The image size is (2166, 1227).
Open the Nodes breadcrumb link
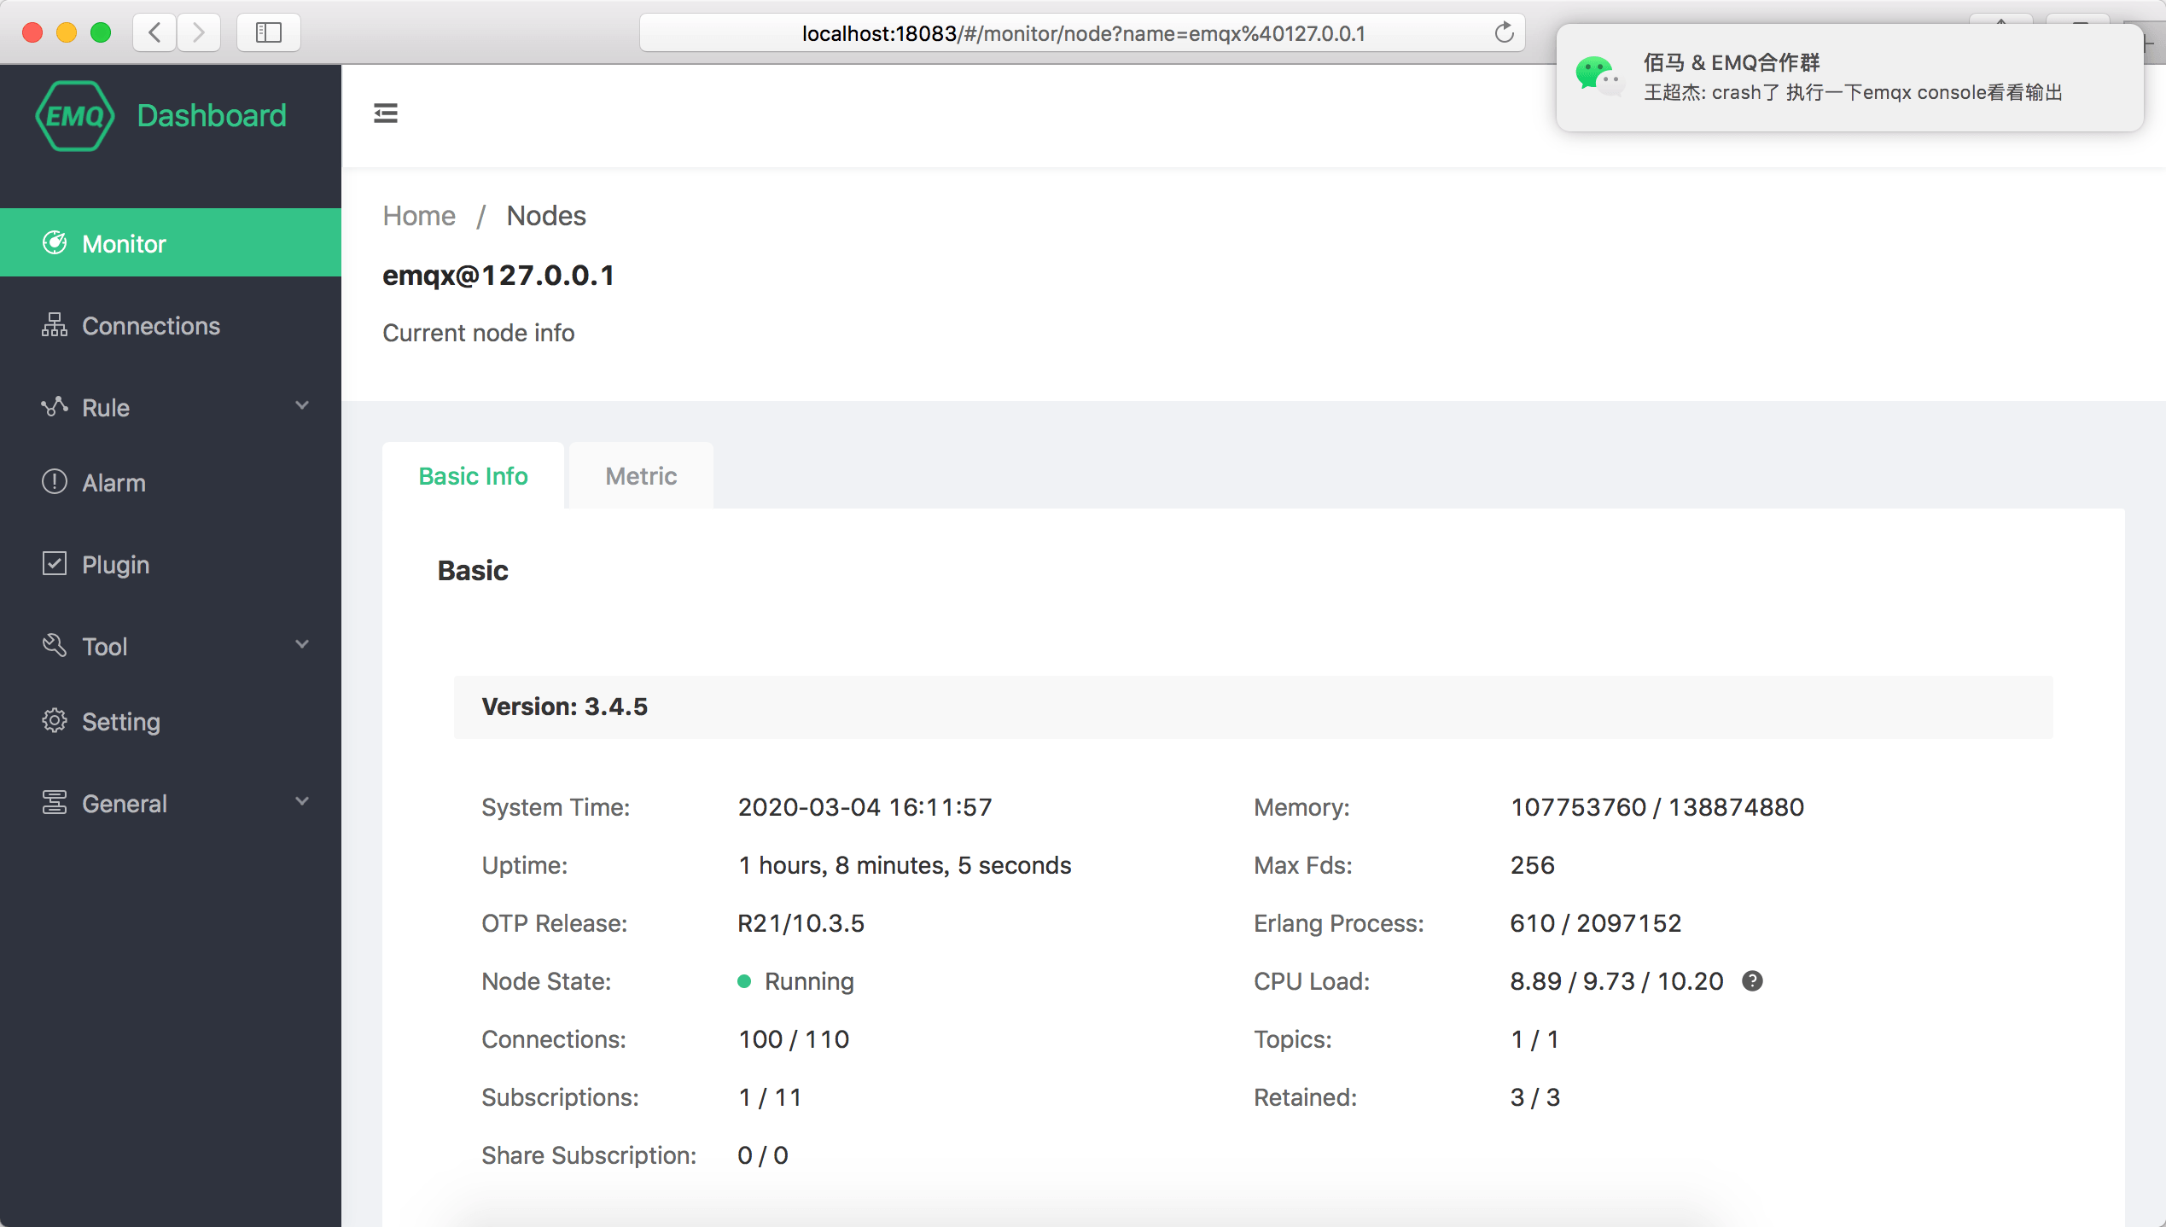546,216
